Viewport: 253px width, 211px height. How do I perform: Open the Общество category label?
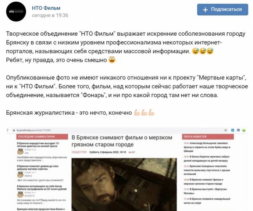pyautogui.click(x=79, y=152)
